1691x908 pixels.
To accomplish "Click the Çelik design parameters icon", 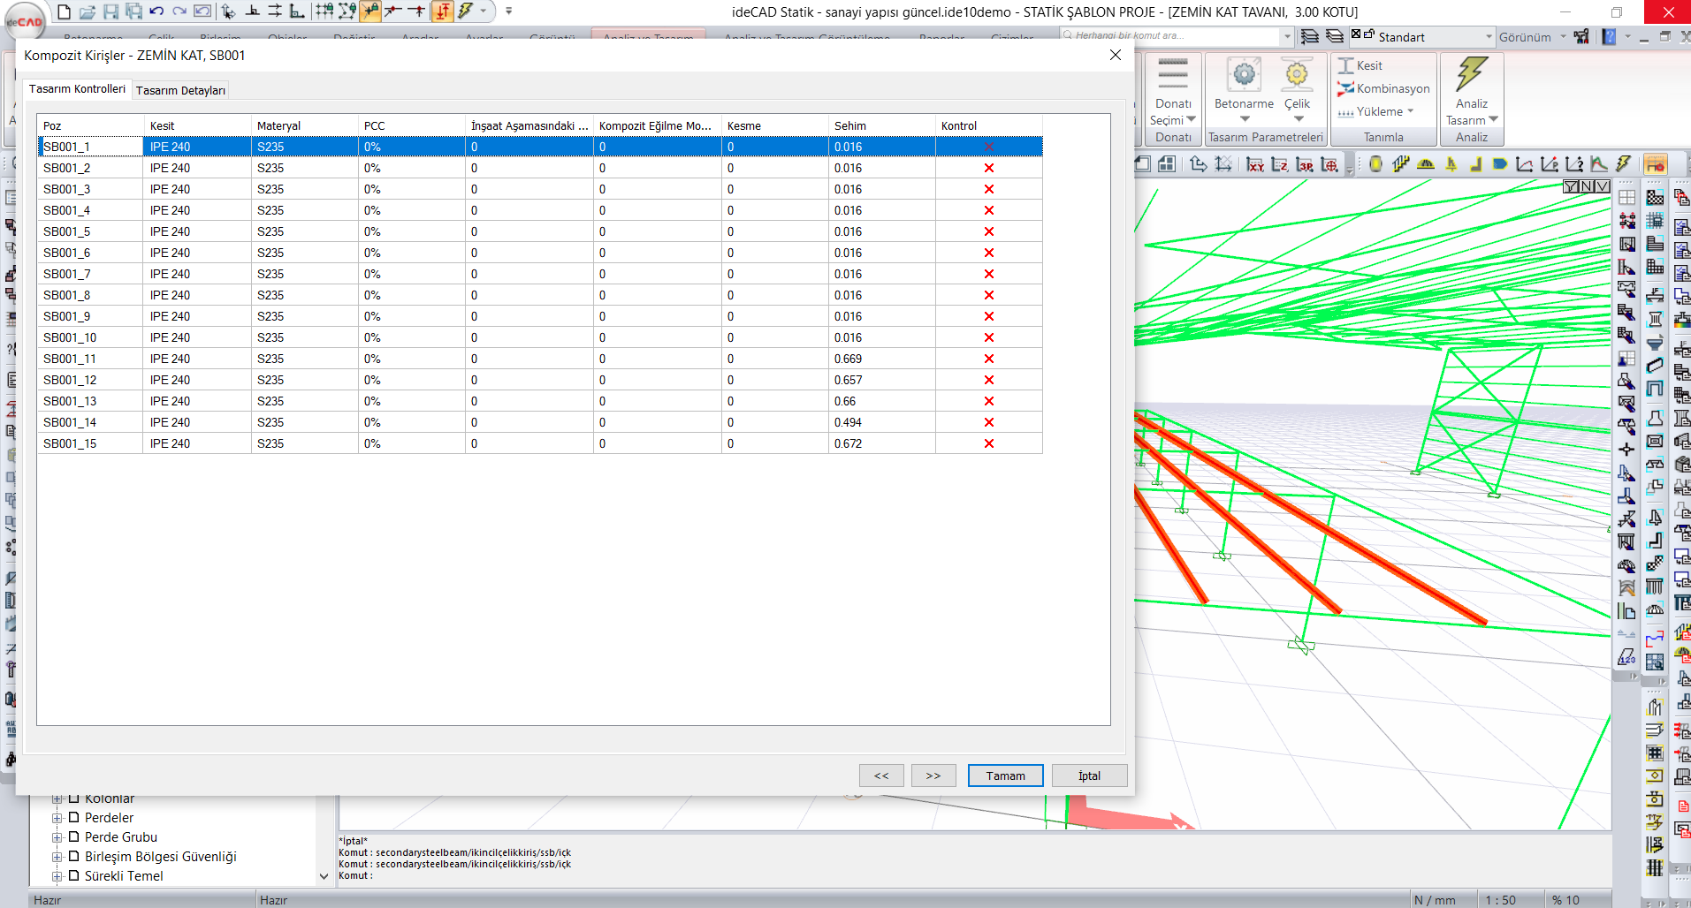I will point(1297,76).
